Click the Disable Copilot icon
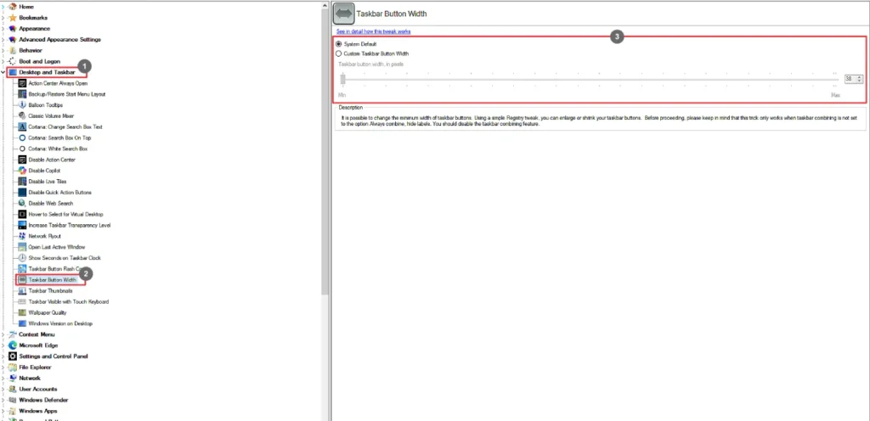Viewport: 870px width, 421px height. point(22,171)
